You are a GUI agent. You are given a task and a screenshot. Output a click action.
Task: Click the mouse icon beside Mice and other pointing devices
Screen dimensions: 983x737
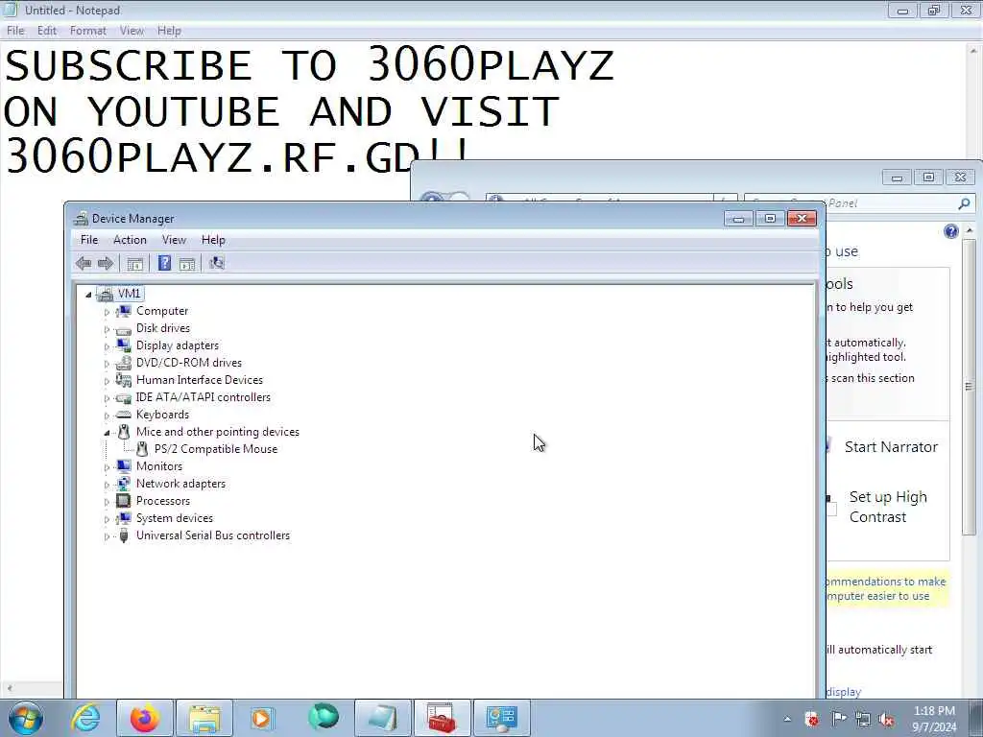click(x=124, y=432)
